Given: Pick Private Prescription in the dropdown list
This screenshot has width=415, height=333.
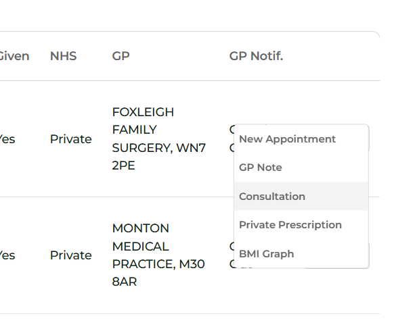Looking at the screenshot, I should 290,225.
